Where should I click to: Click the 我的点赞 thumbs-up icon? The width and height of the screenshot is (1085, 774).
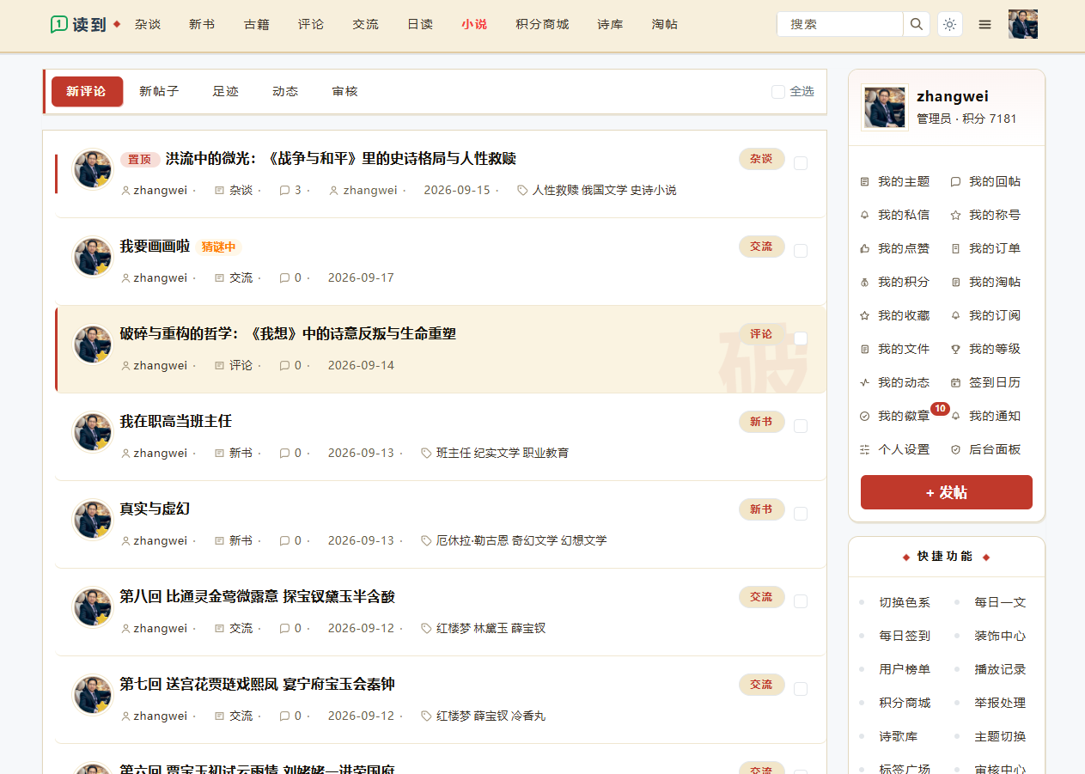(865, 248)
